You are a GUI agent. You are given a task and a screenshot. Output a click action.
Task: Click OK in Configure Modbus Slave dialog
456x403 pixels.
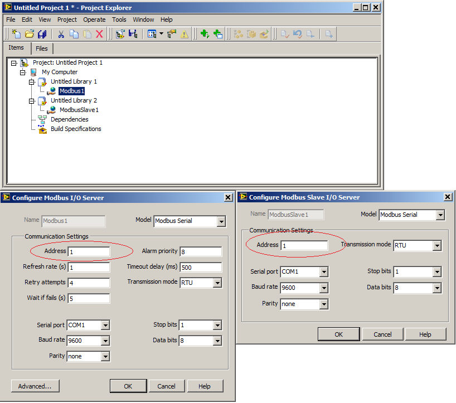click(x=339, y=334)
